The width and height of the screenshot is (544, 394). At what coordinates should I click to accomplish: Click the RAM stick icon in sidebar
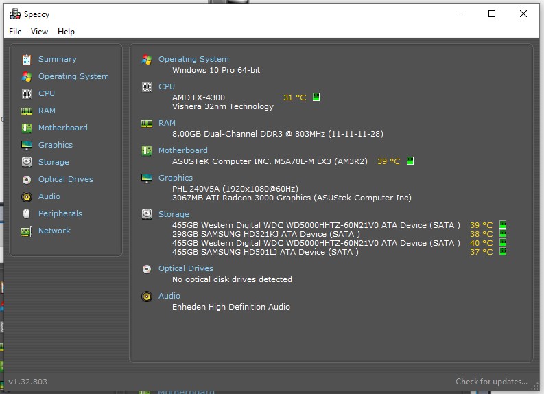[x=27, y=111]
